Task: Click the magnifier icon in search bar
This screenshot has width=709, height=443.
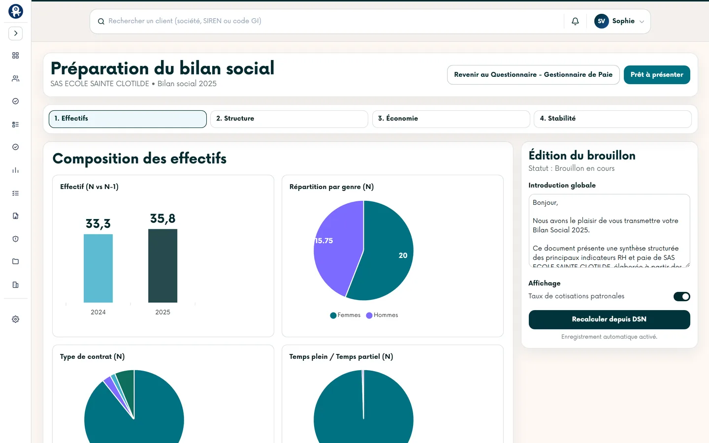Action: [x=101, y=21]
